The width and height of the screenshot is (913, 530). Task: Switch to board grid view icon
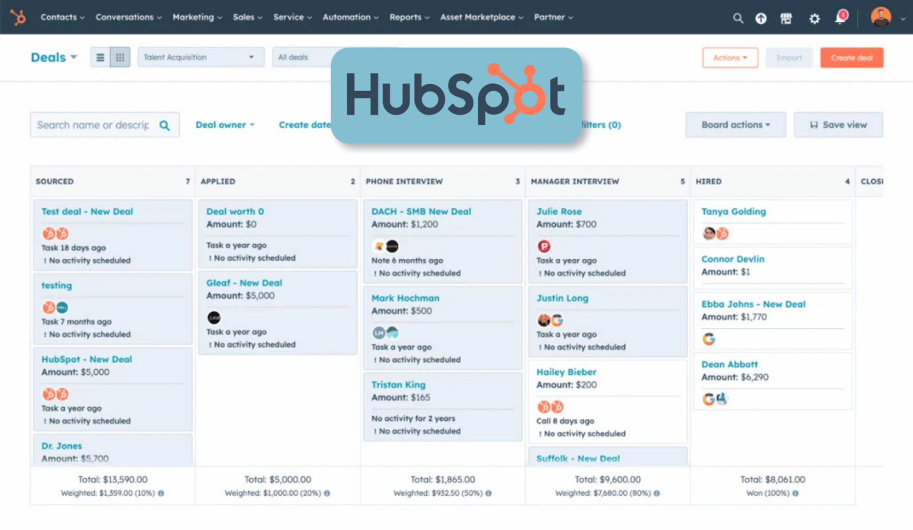point(120,57)
